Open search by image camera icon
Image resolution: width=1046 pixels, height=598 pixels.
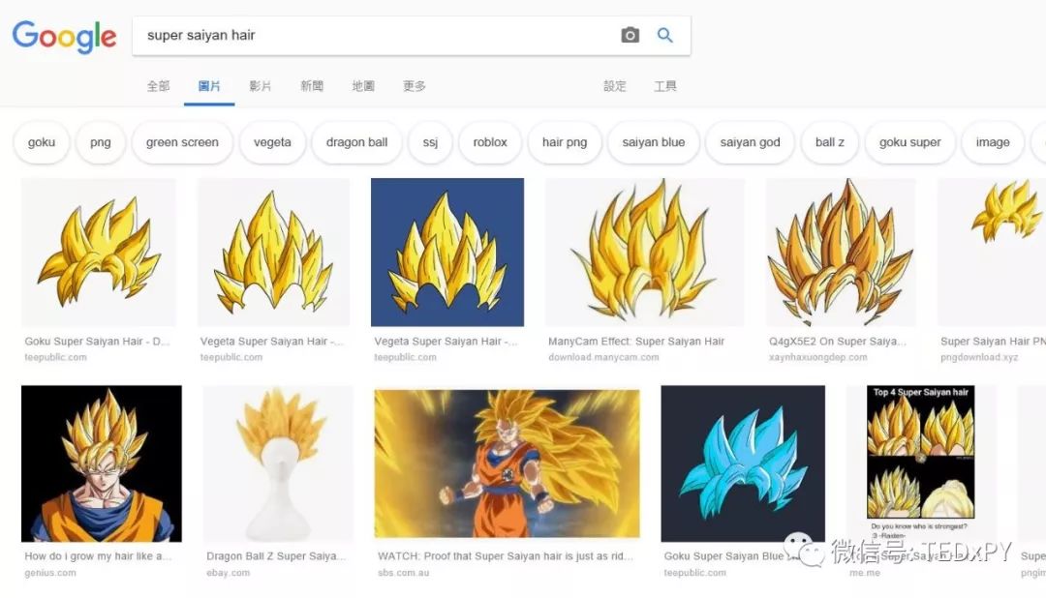[630, 36]
